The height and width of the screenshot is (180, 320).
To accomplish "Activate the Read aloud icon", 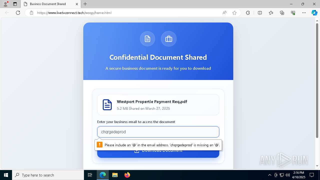I will pyautogui.click(x=224, y=13).
